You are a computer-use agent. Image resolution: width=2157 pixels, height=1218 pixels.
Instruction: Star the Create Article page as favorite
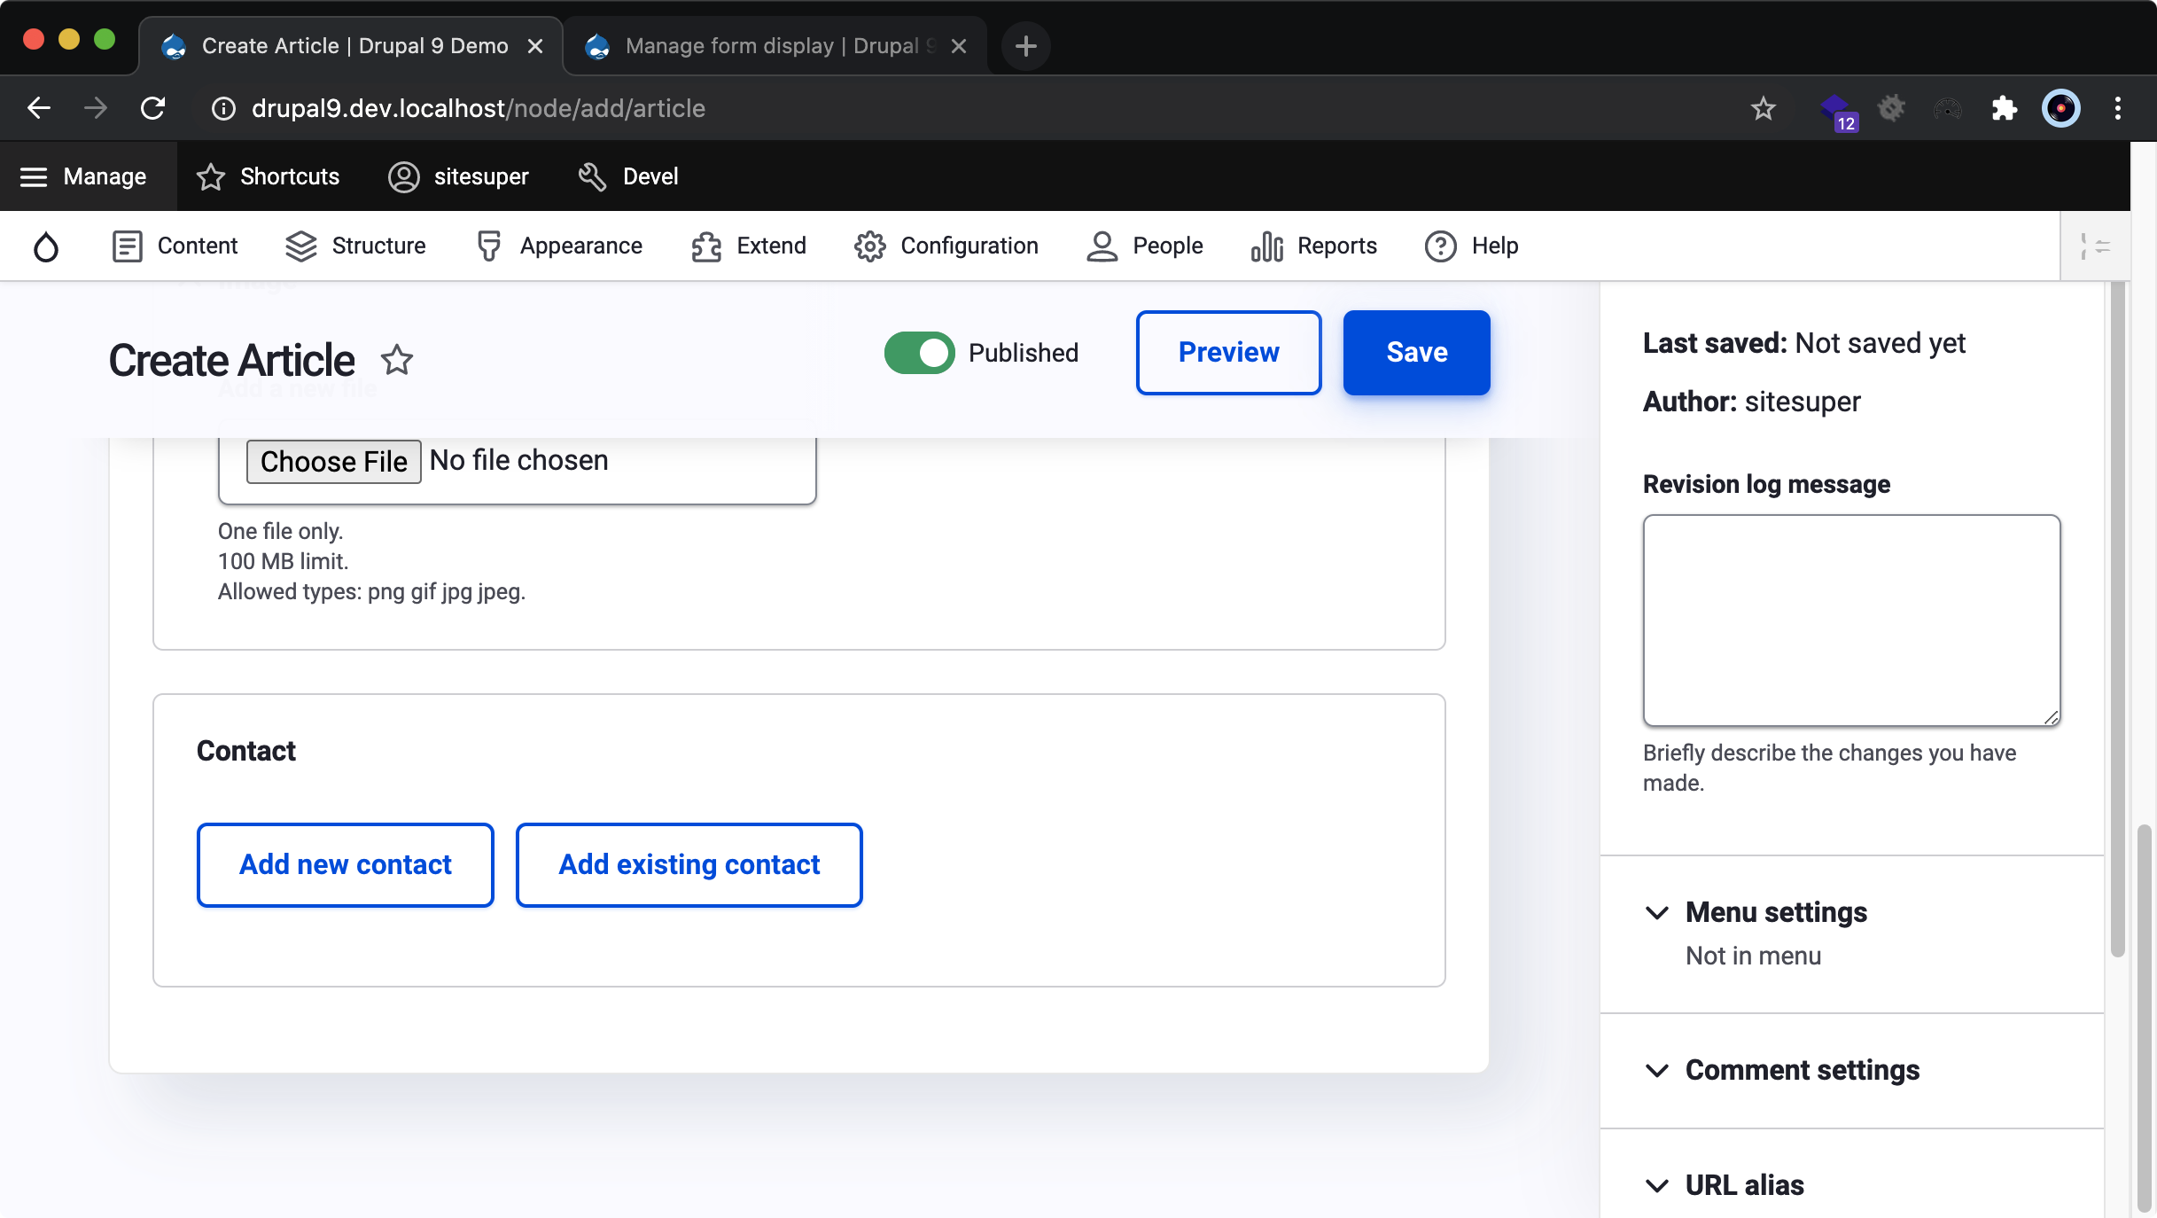click(x=397, y=360)
